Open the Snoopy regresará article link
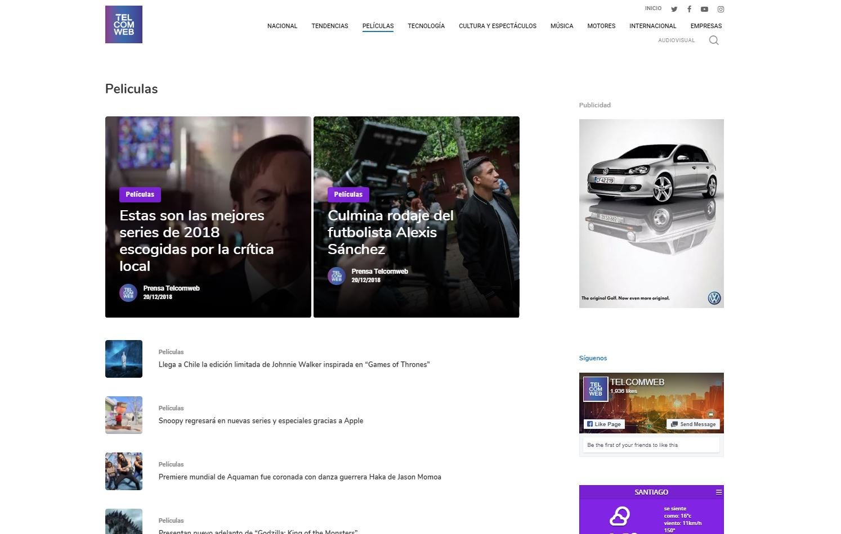Screen dimensions: 841x534 [261, 420]
